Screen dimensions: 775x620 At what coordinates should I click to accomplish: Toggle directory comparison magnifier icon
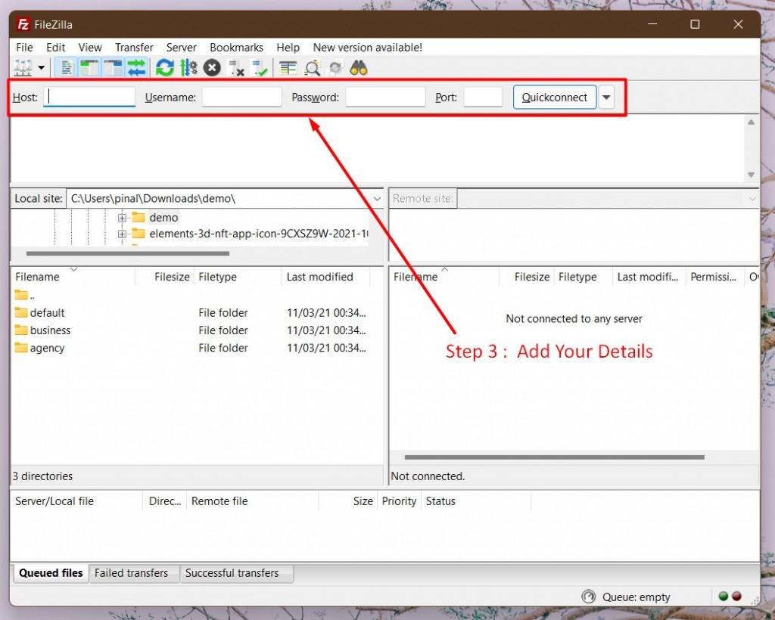(x=312, y=67)
